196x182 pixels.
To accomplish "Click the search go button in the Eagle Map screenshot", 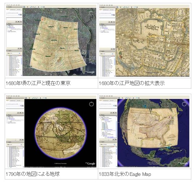I will pyautogui.click(x=116, y=106).
